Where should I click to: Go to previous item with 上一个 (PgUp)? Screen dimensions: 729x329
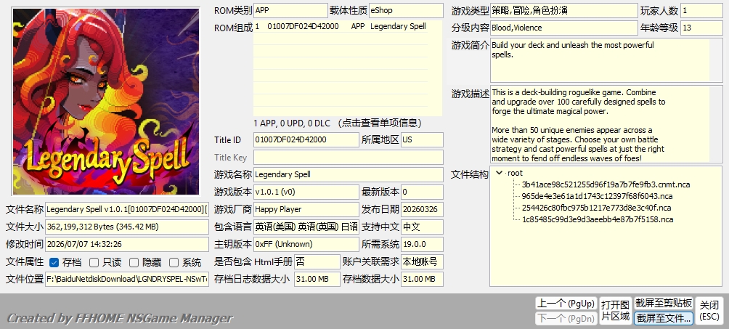[x=566, y=304]
